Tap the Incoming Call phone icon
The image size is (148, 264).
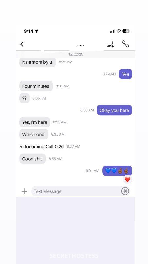point(22,147)
